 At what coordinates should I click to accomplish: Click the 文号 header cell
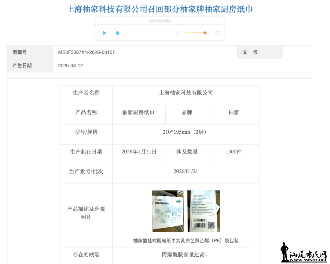(260, 52)
